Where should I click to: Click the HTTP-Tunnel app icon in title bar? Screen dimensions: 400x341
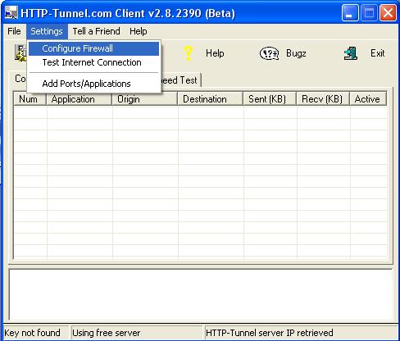(11, 13)
